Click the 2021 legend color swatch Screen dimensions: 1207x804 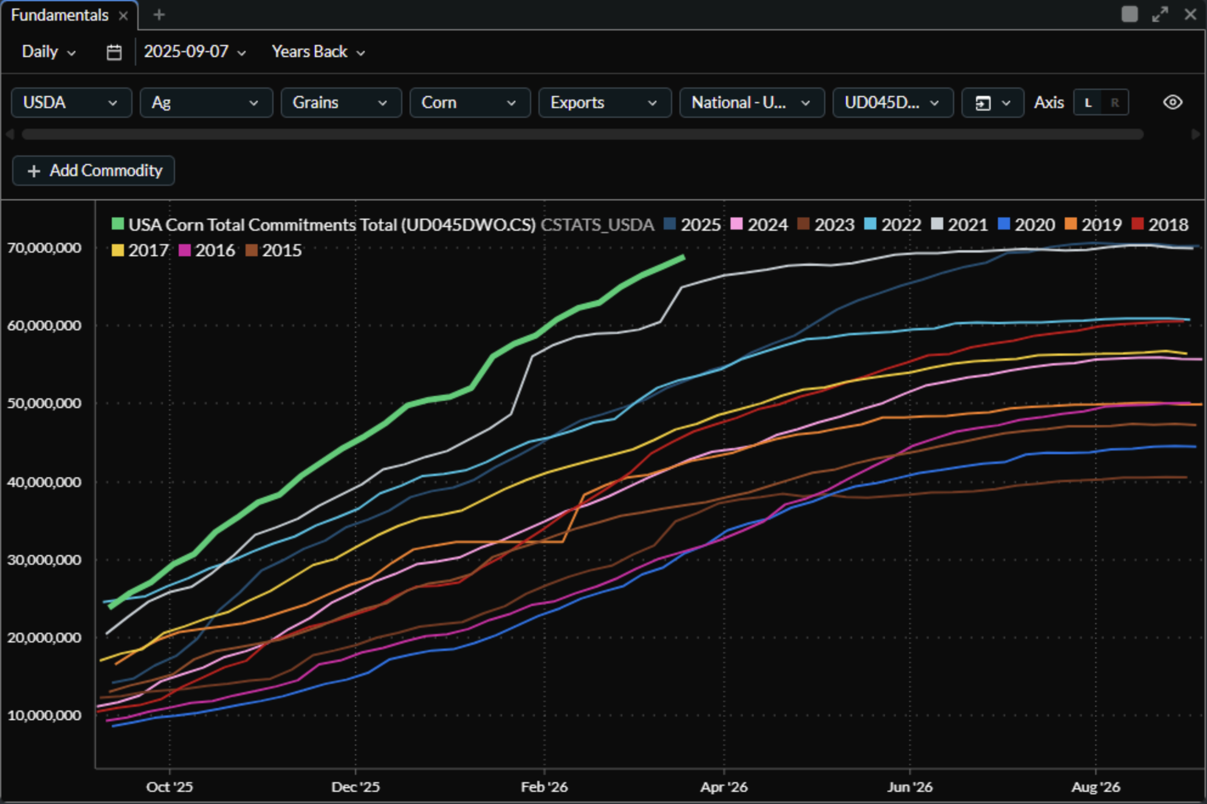(x=937, y=224)
